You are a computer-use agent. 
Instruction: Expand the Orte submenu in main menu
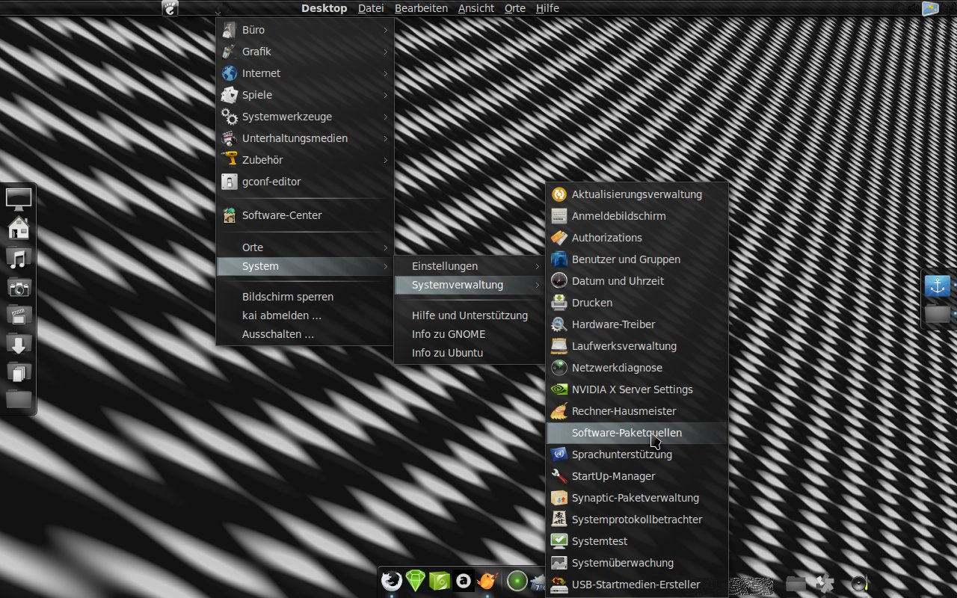point(305,247)
